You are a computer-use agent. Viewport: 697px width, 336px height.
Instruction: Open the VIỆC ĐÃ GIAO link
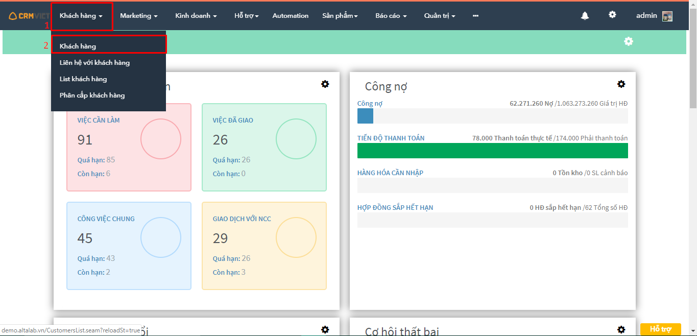click(233, 121)
